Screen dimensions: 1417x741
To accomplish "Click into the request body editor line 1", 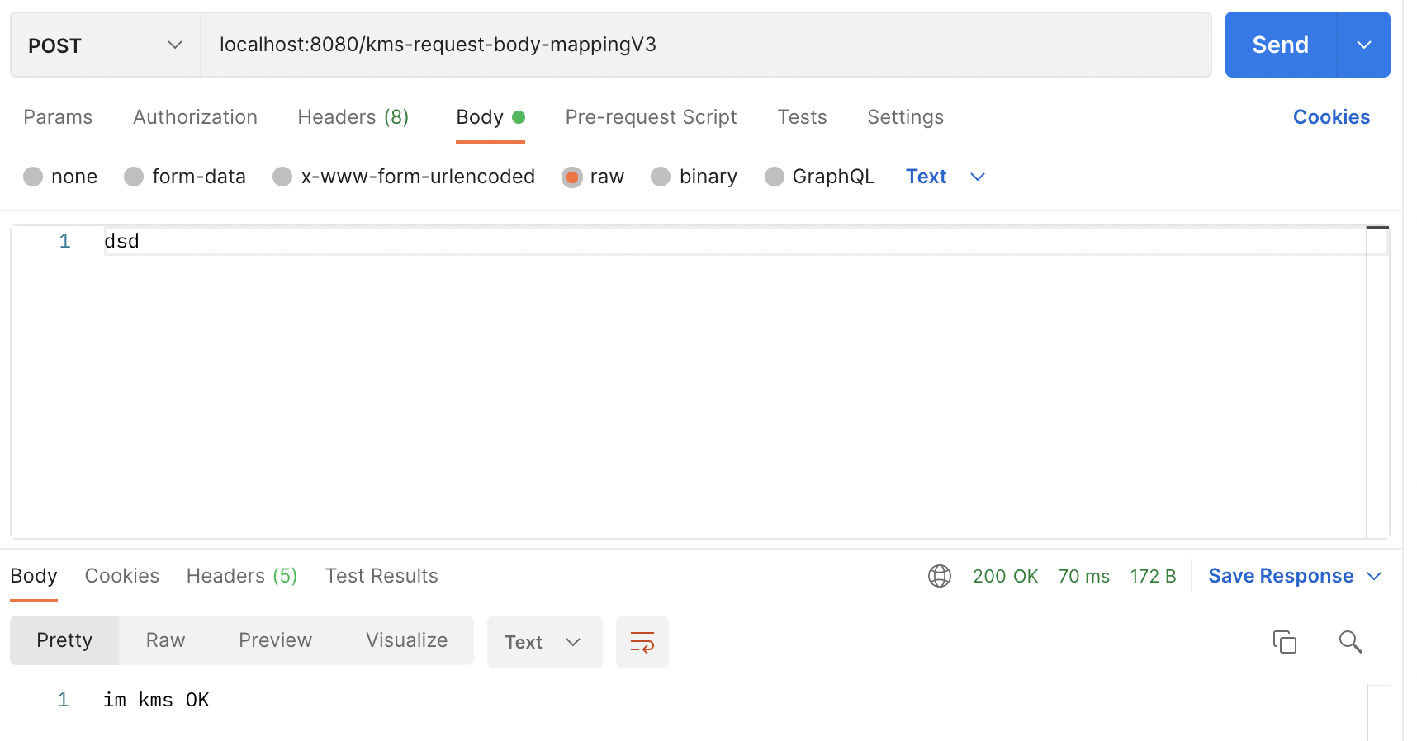I will [733, 242].
